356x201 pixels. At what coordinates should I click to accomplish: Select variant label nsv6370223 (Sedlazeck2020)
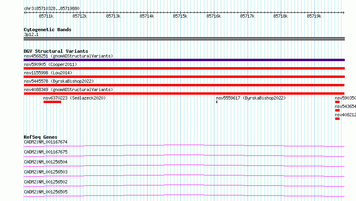pyautogui.click(x=74, y=98)
